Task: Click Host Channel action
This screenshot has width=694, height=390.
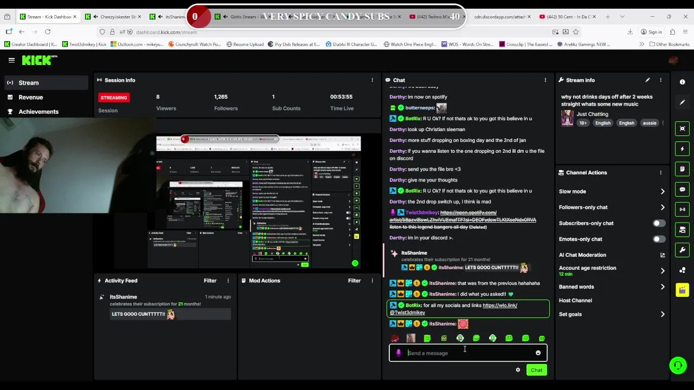Action: point(575,301)
